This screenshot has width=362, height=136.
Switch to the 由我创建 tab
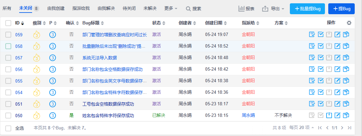click(56, 9)
